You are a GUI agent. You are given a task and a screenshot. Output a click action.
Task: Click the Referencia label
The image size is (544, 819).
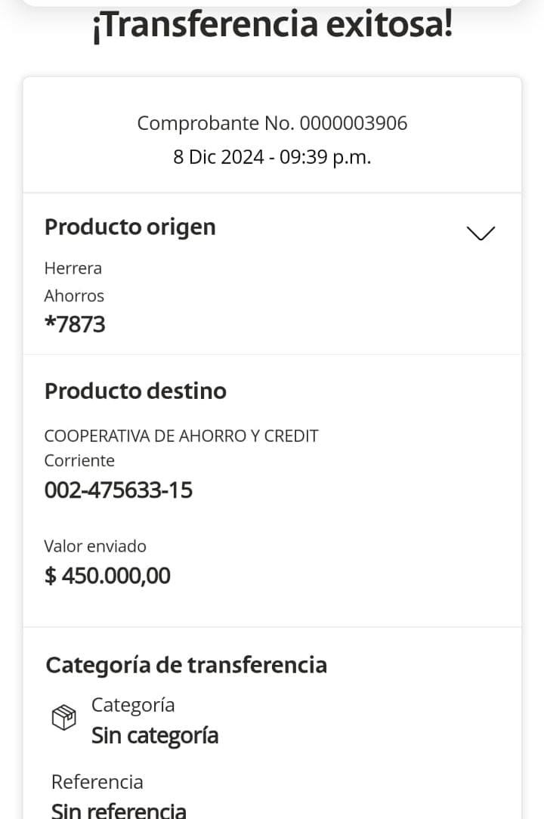pyautogui.click(x=97, y=782)
